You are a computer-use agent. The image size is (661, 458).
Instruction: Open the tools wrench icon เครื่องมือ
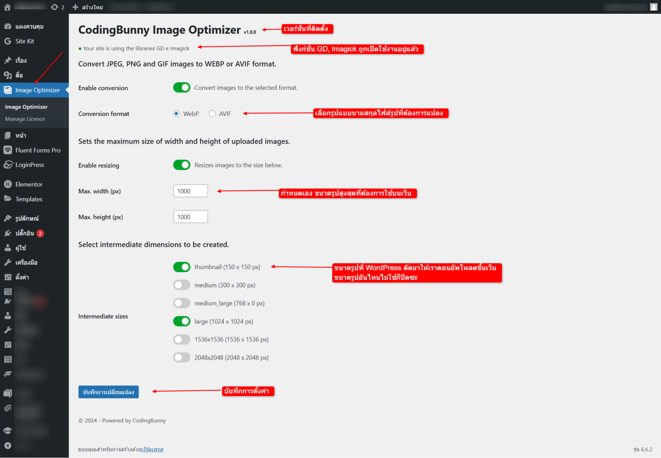[x=8, y=262]
